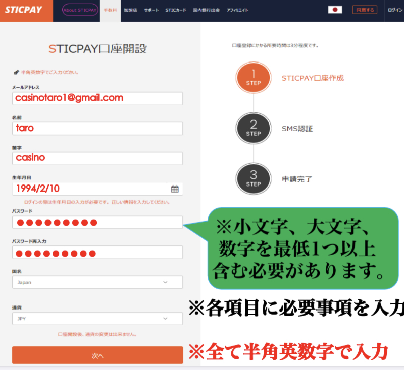The height and width of the screenshot is (370, 404).
Task: Open the 国名 dropdown showing Japan
Action: click(97, 282)
